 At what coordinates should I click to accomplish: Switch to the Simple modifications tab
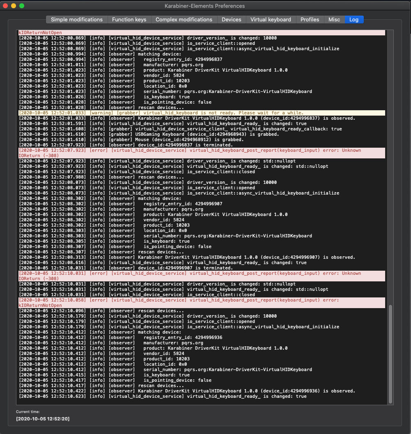click(x=76, y=20)
